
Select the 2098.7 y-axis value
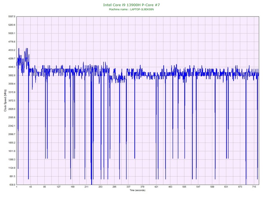point(12,134)
